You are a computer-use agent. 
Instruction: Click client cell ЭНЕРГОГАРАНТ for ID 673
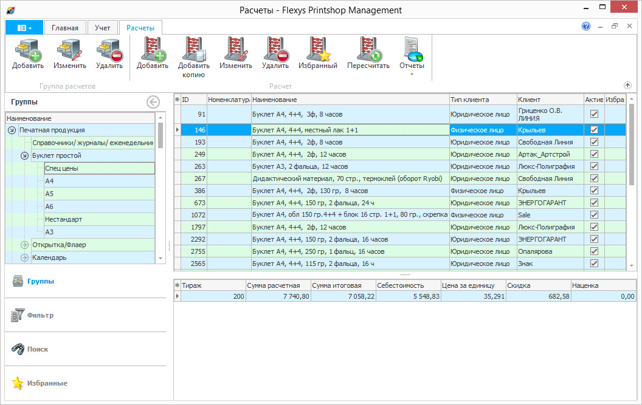tap(550, 203)
